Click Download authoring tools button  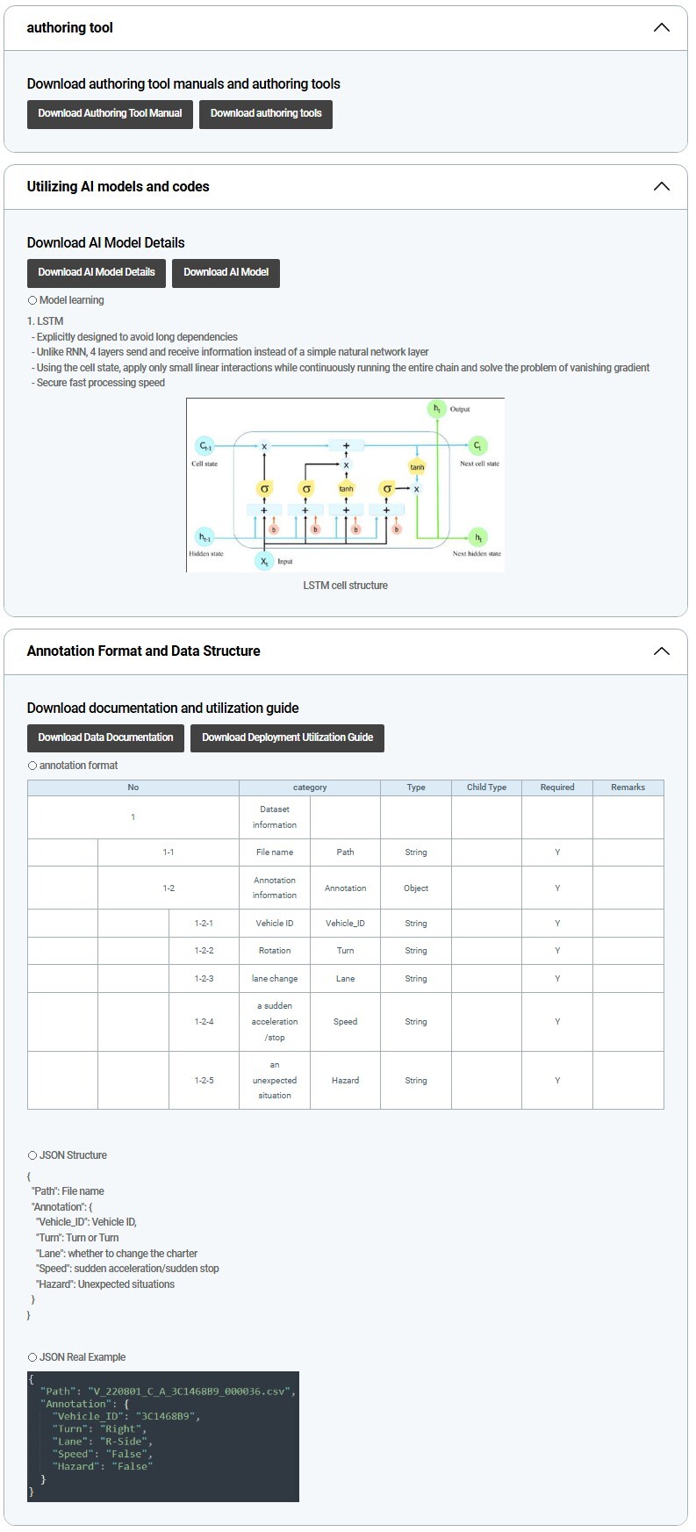pos(266,113)
